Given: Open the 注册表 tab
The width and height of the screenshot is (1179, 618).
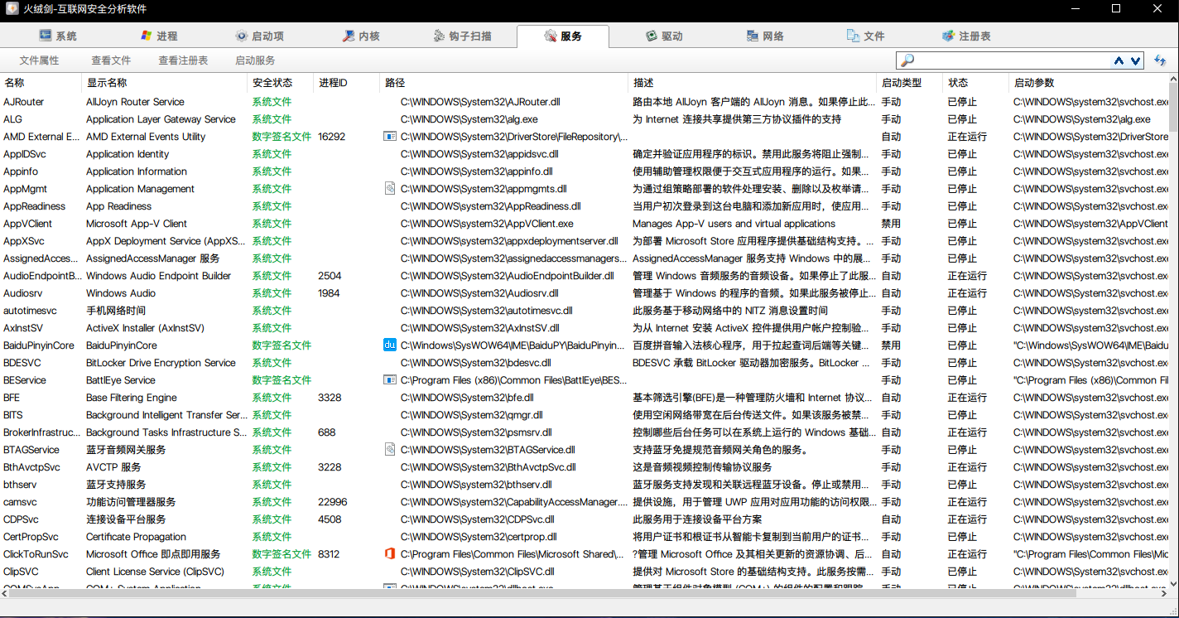Looking at the screenshot, I should click(x=966, y=36).
